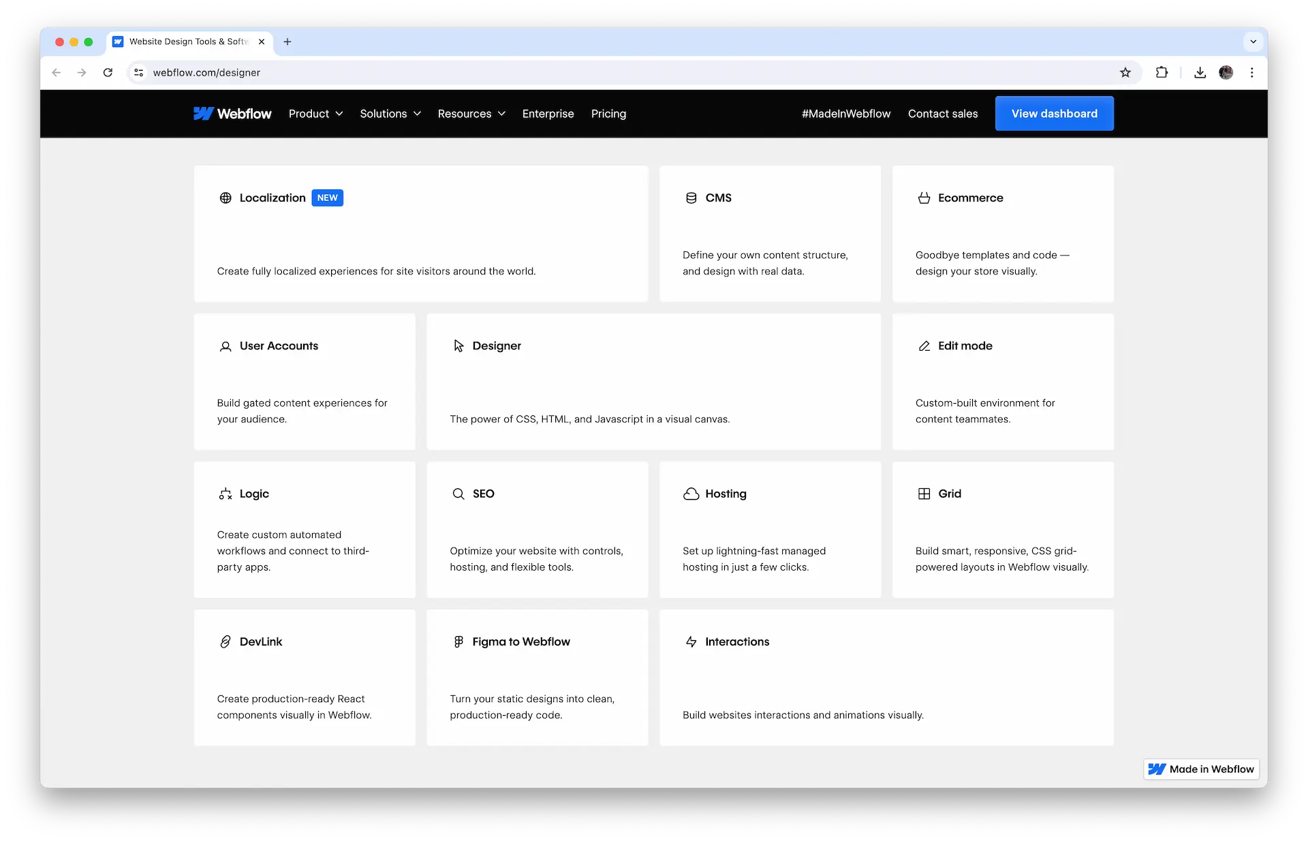Click the Ecommerce basket icon
The width and height of the screenshot is (1308, 841).
(x=924, y=198)
